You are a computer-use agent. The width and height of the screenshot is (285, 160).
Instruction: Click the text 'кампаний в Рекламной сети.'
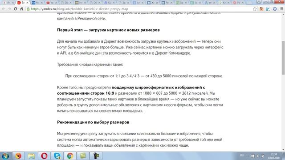coord(81,19)
